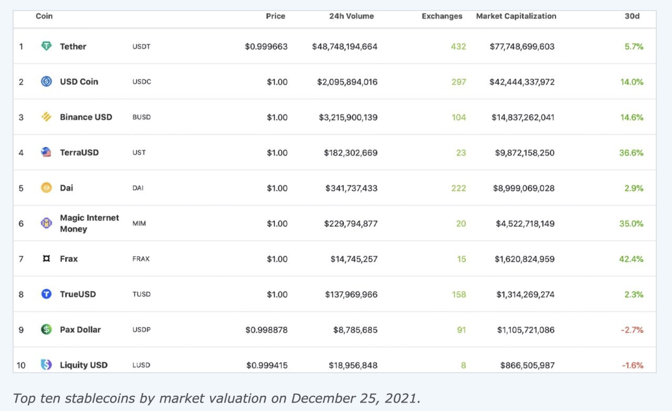Click the Dai coin logo icon

[x=46, y=188]
